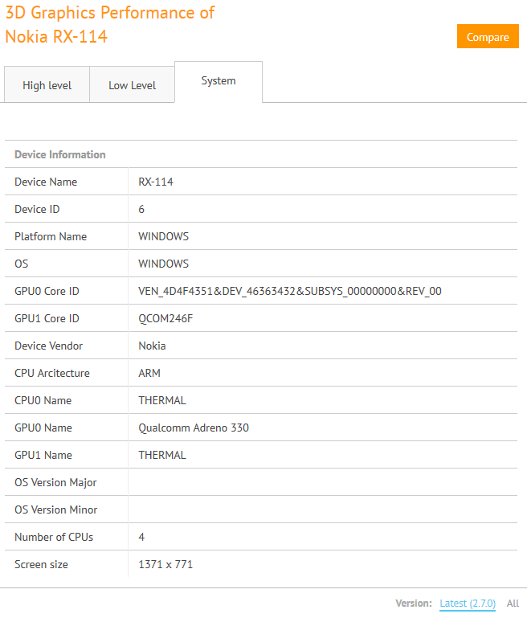
Task: Open the Low Level tab
Action: tap(132, 85)
